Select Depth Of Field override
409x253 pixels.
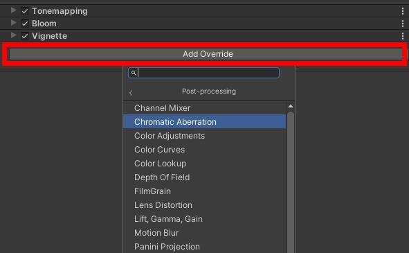[x=205, y=177]
